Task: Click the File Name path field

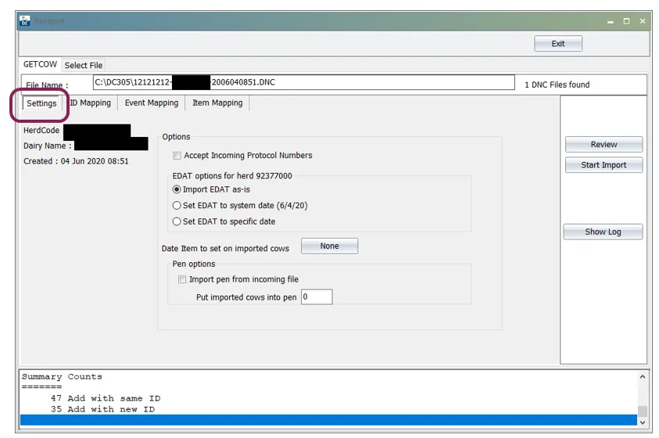Action: click(x=303, y=82)
